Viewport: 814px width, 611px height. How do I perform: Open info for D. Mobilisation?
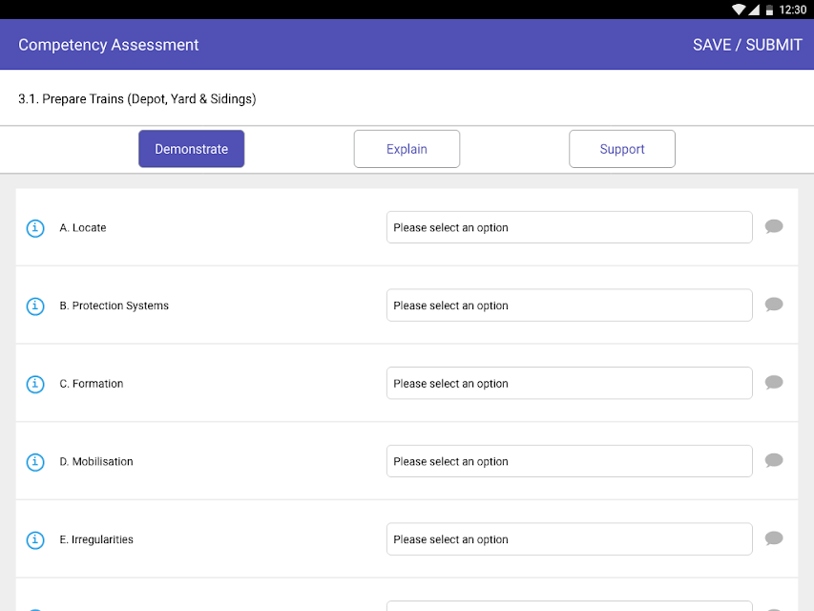coord(35,462)
